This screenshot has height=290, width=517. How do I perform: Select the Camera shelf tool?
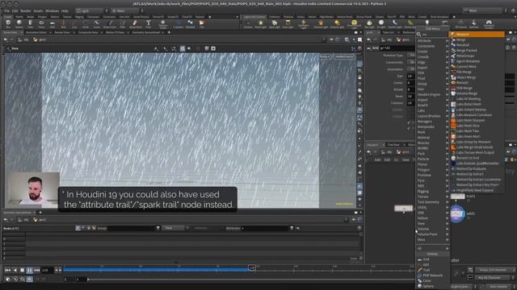[248, 23]
